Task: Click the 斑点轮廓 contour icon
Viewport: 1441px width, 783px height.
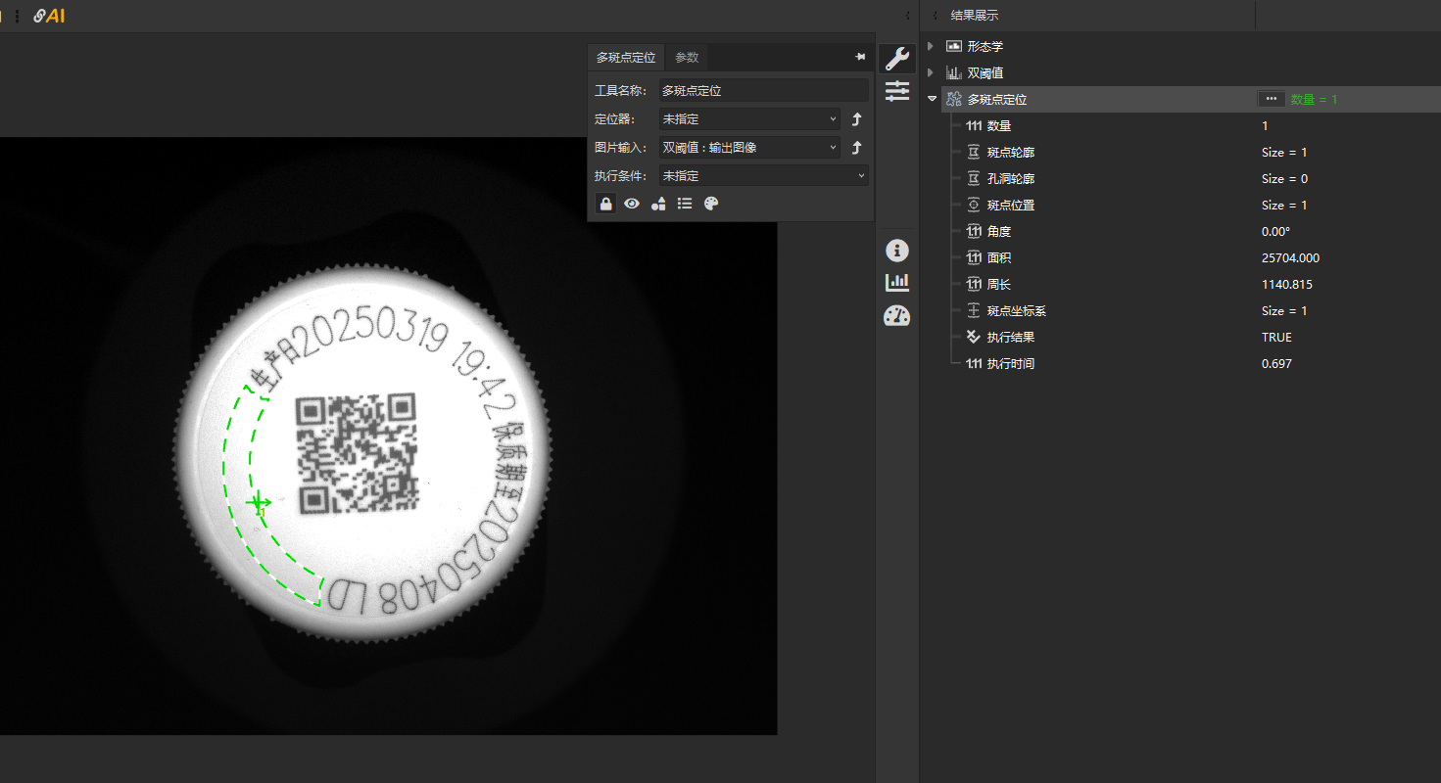Action: pos(974,152)
